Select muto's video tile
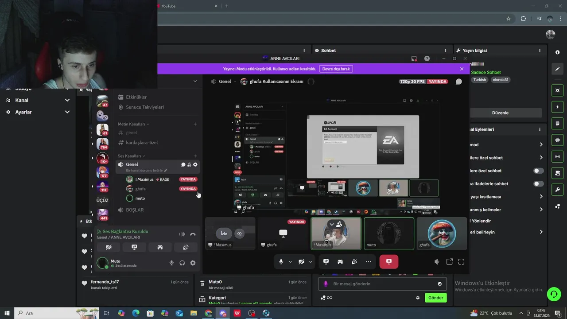Viewport: 567px width, 319px height. tap(389, 233)
